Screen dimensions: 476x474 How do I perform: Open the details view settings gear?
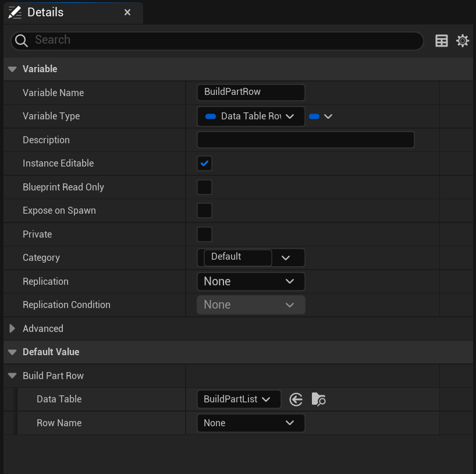click(463, 41)
